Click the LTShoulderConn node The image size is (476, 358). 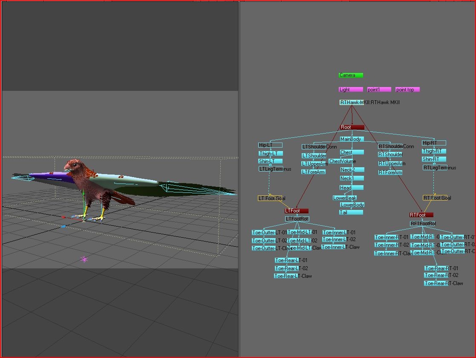[314, 146]
